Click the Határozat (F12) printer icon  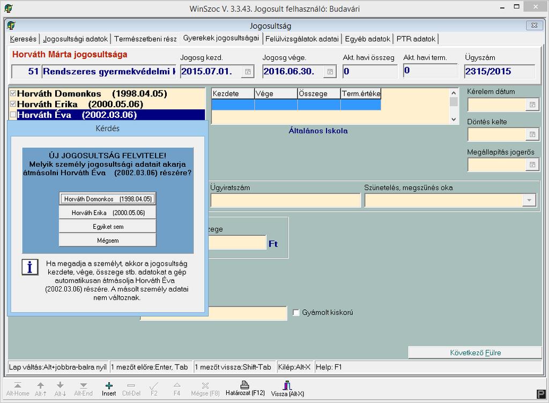coord(244,385)
